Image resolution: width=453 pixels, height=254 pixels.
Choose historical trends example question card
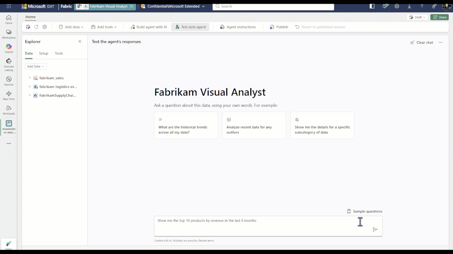coord(186,126)
